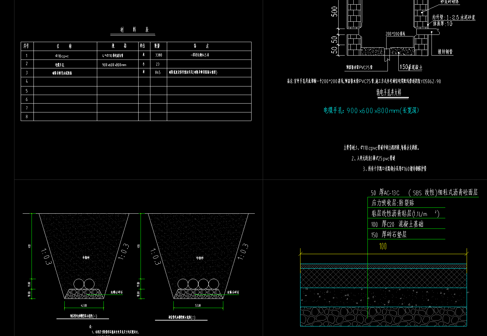Click row number 8 in the table
Viewport: 487px width, 336px height.
pyautogui.click(x=27, y=116)
